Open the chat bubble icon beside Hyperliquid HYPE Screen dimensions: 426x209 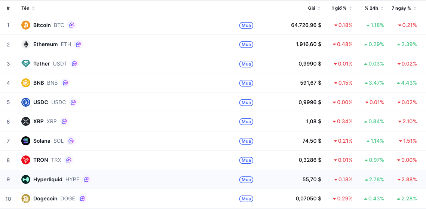(87, 179)
